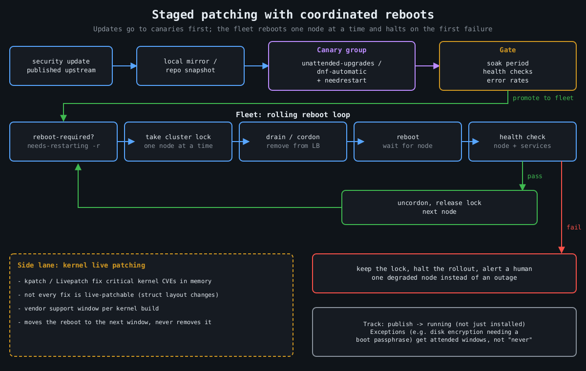Click 'remove from LB' subtitle

click(293, 146)
